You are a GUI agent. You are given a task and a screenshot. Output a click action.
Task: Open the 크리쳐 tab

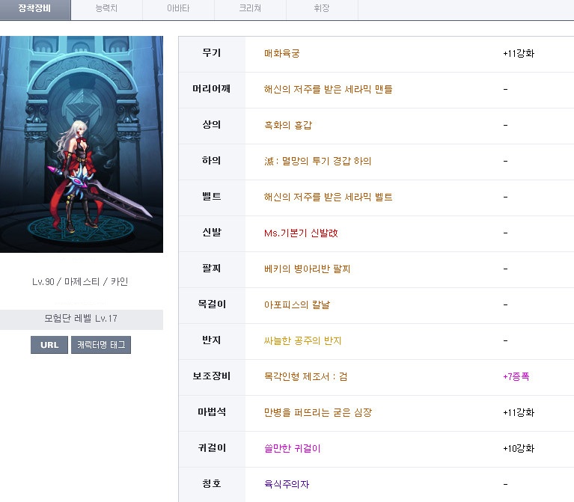pos(250,9)
